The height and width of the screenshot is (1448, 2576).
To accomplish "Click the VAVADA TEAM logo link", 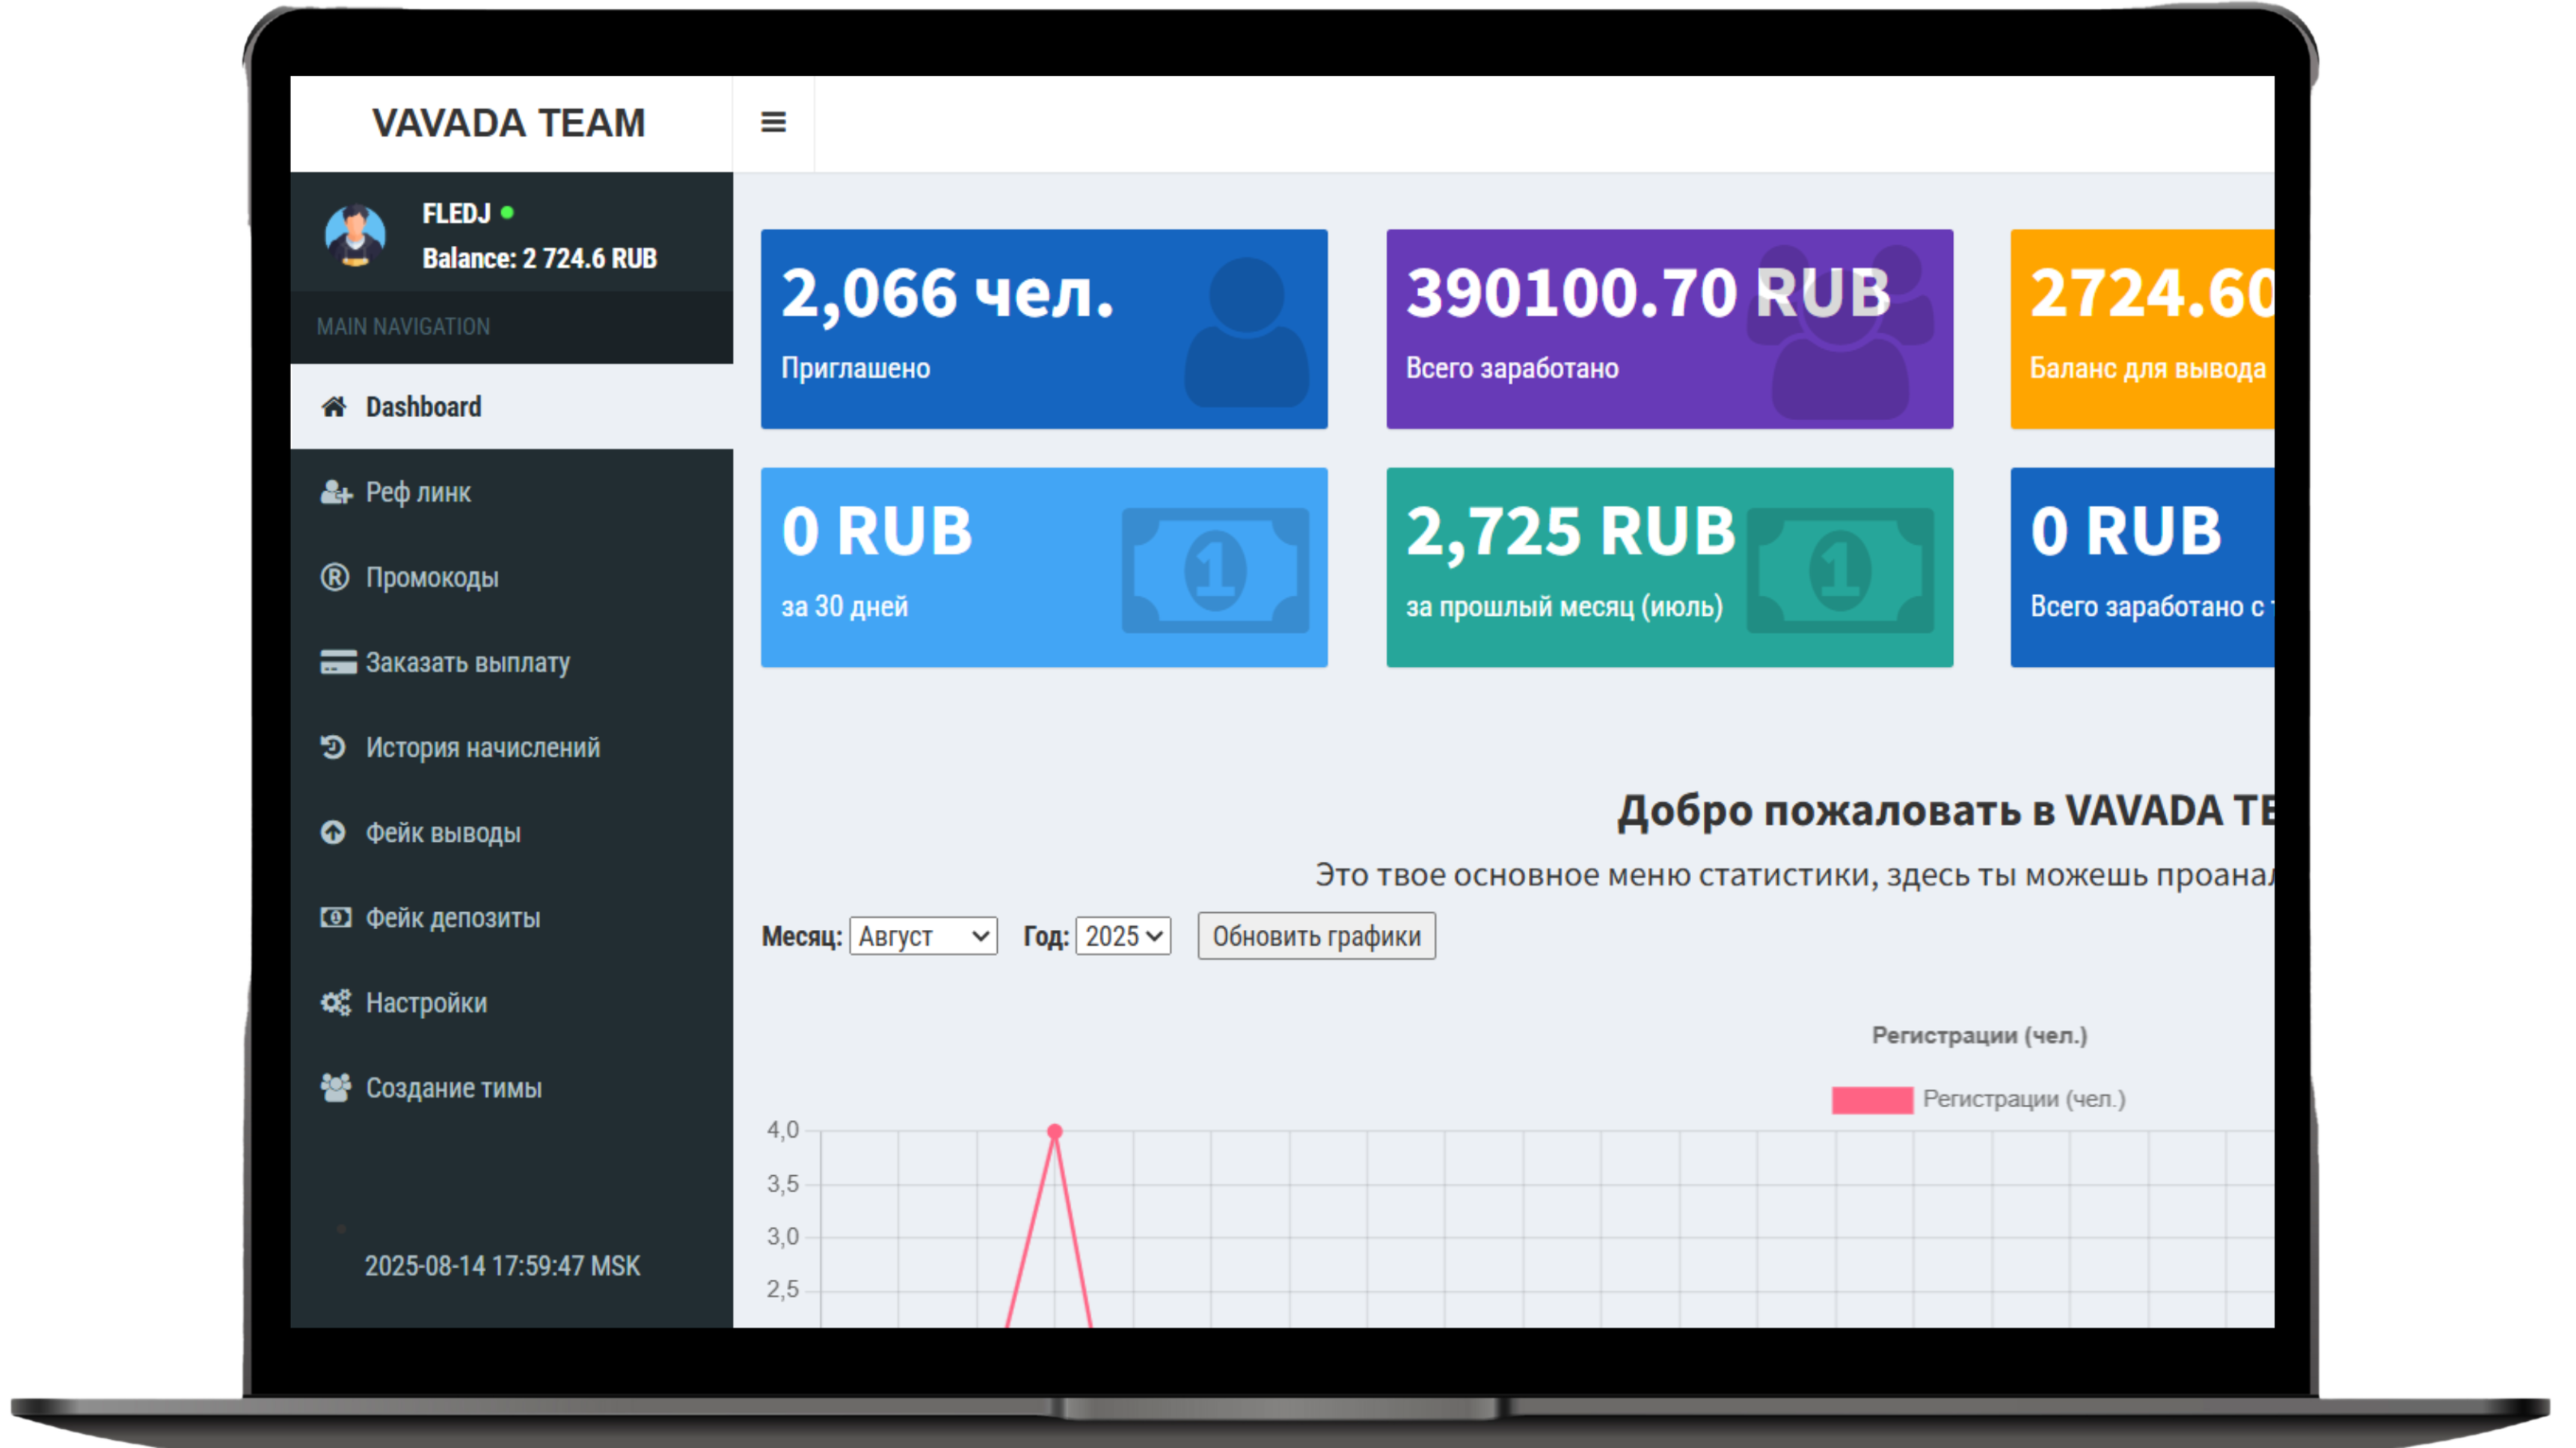I will 509,123.
